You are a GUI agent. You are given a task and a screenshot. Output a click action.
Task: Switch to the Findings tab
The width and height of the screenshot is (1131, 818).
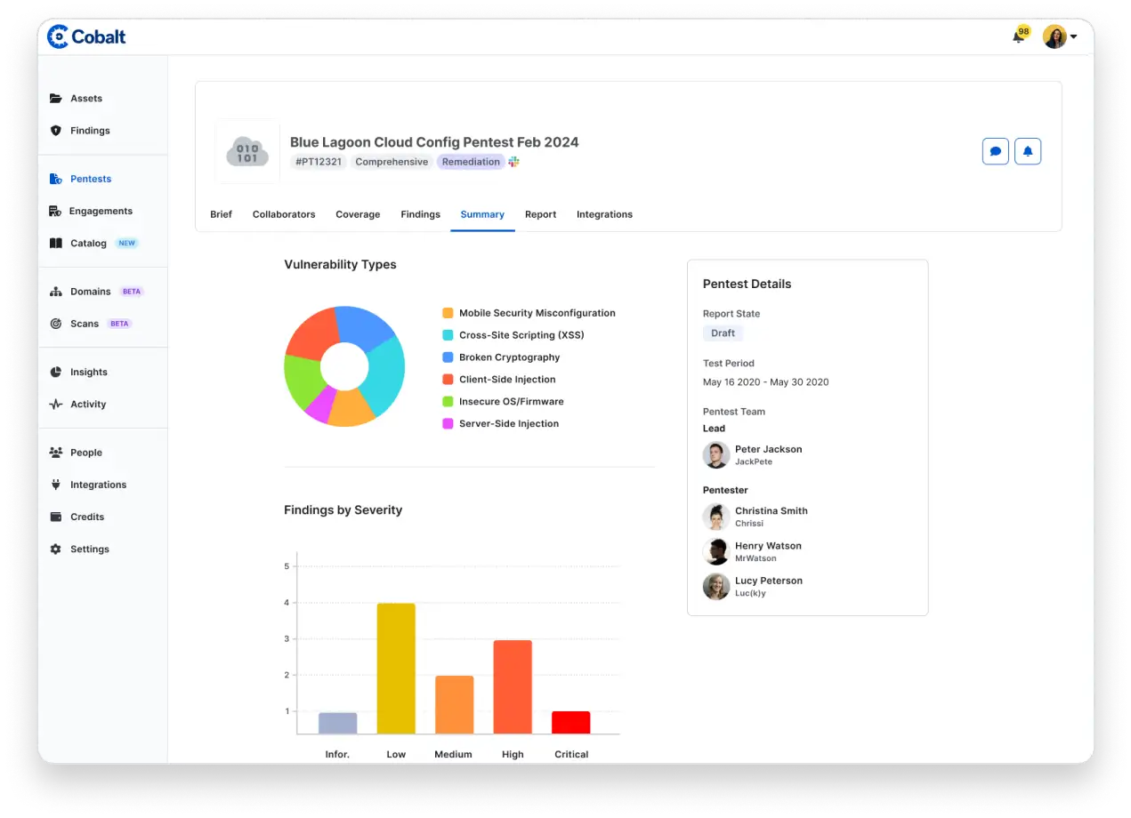pos(420,214)
